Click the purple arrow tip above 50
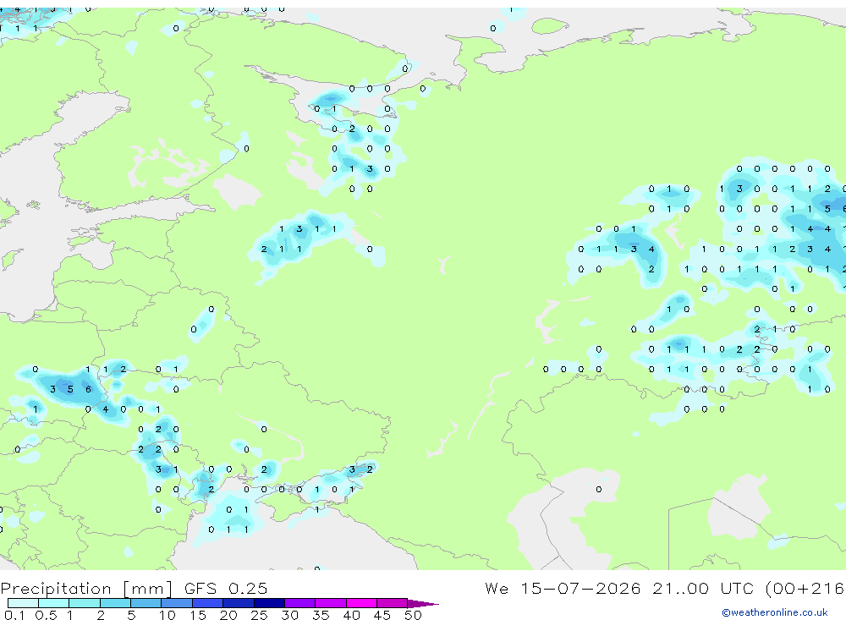846x620 pixels. (422, 604)
